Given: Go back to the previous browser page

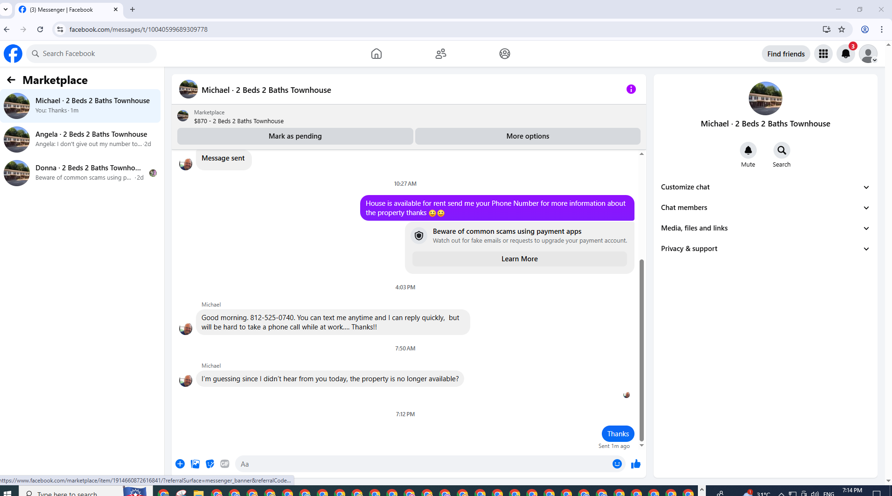Looking at the screenshot, I should click(x=7, y=29).
